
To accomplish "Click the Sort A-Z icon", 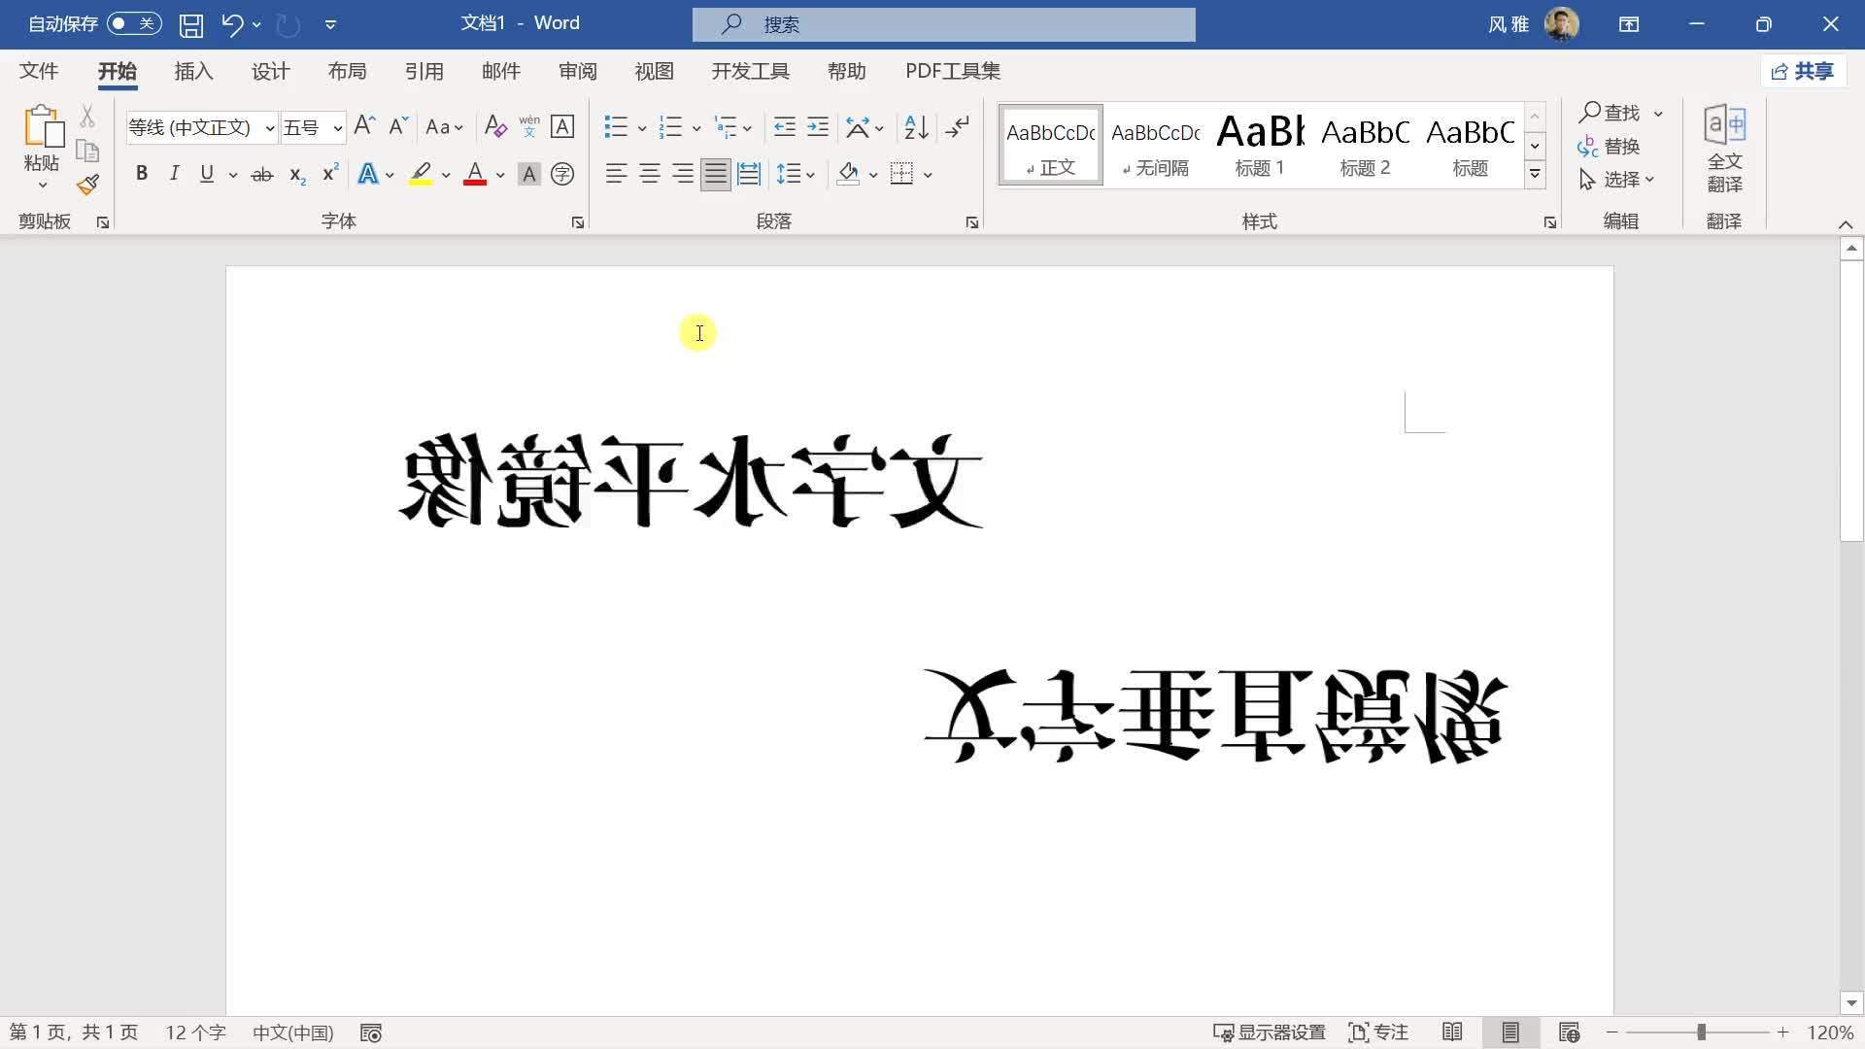I will pyautogui.click(x=915, y=127).
